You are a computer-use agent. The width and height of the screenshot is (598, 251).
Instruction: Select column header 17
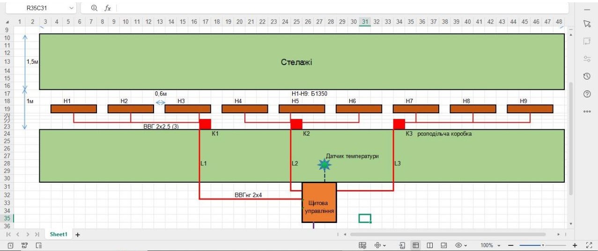[205, 22]
